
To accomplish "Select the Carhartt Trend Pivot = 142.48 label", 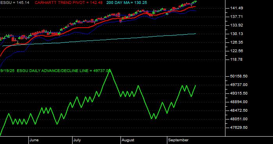I will tap(69, 3).
